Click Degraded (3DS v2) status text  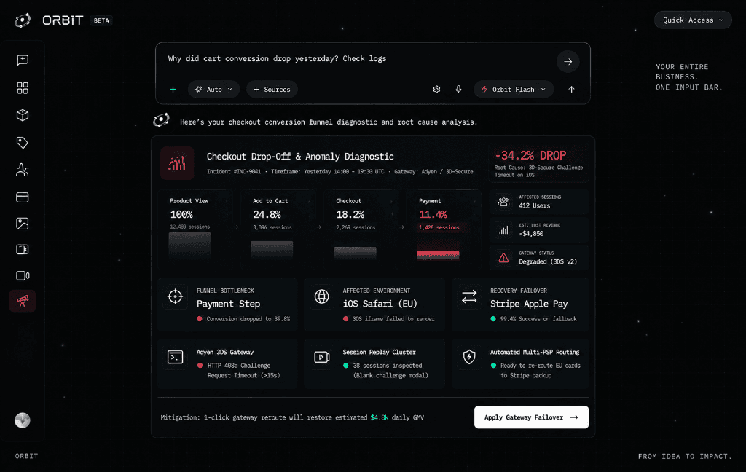point(548,261)
